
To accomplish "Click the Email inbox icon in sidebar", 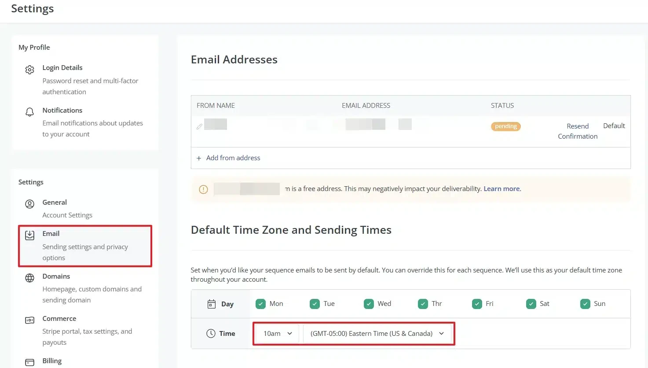I will point(29,235).
